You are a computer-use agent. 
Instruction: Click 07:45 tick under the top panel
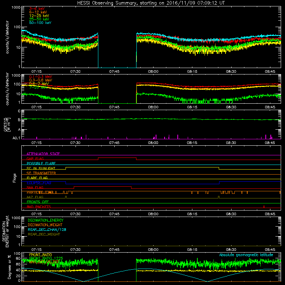point(114,72)
